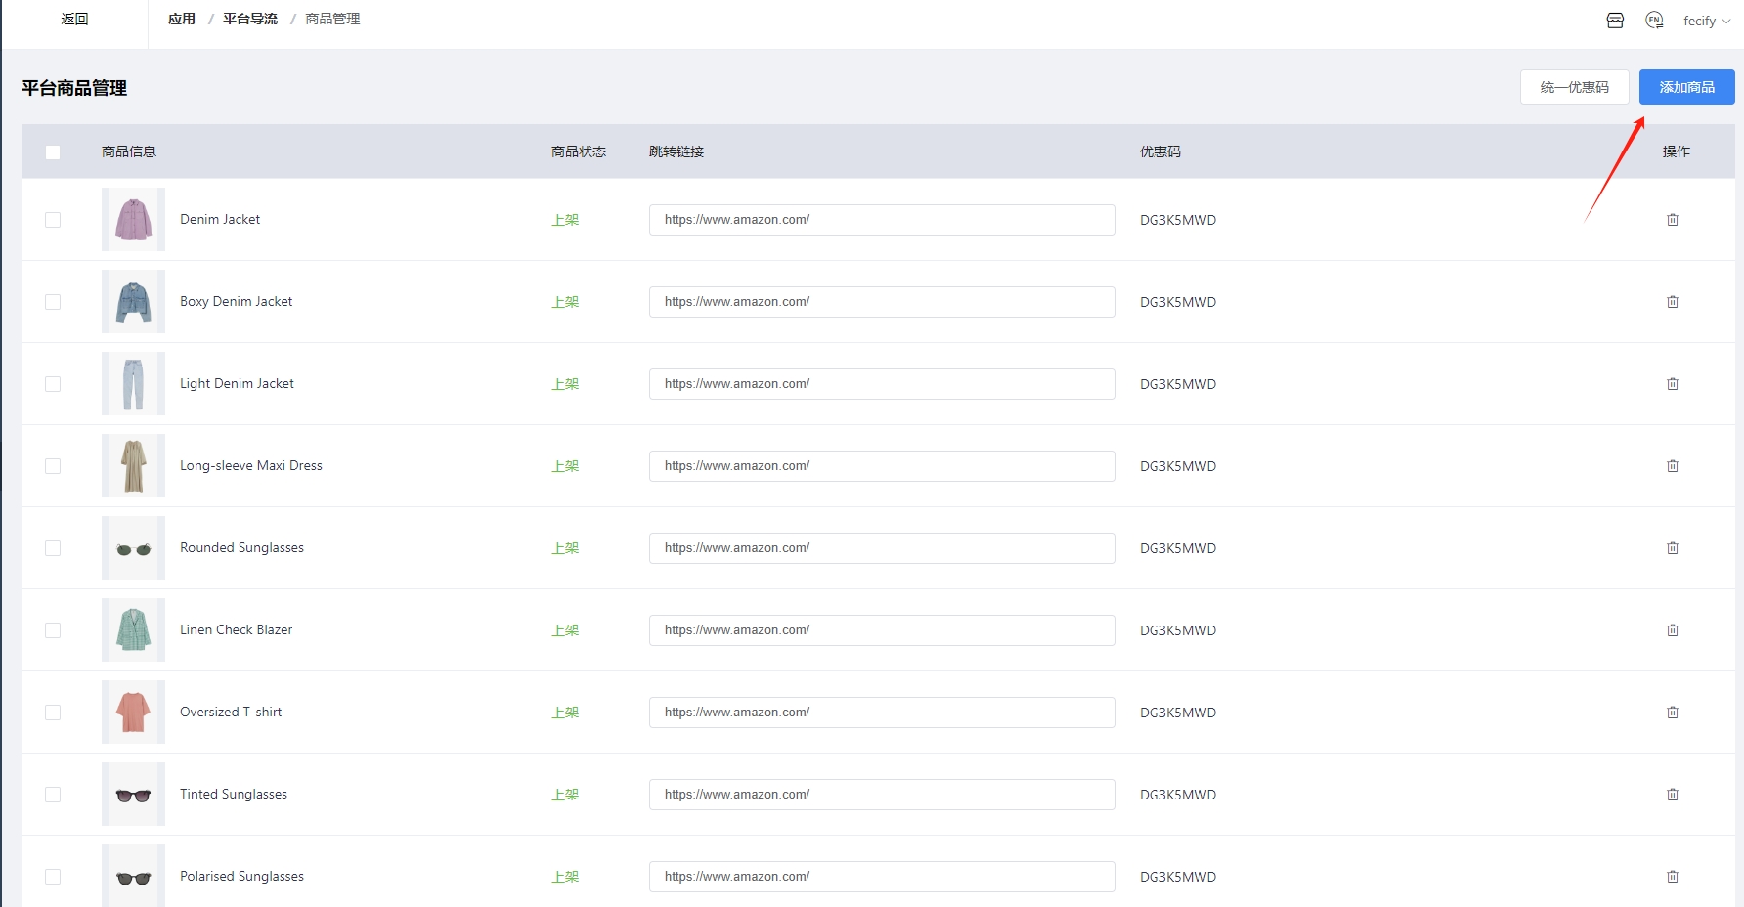The width and height of the screenshot is (1744, 907).
Task: Open the Linen Check Blazer thumbnail
Action: tap(133, 630)
